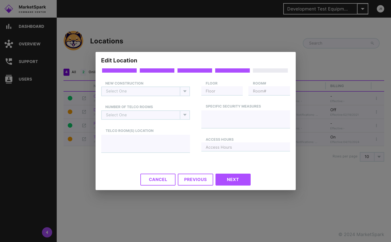Click the Users contact card icon

(x=9, y=79)
